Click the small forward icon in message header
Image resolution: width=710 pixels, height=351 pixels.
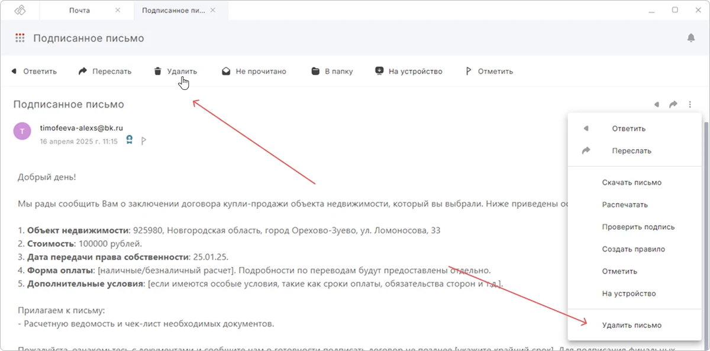(x=673, y=104)
